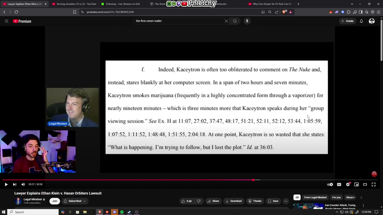This screenshot has width=383, height=215.
Task: Open Leo AI sparkle icon
Action: coord(367,12)
